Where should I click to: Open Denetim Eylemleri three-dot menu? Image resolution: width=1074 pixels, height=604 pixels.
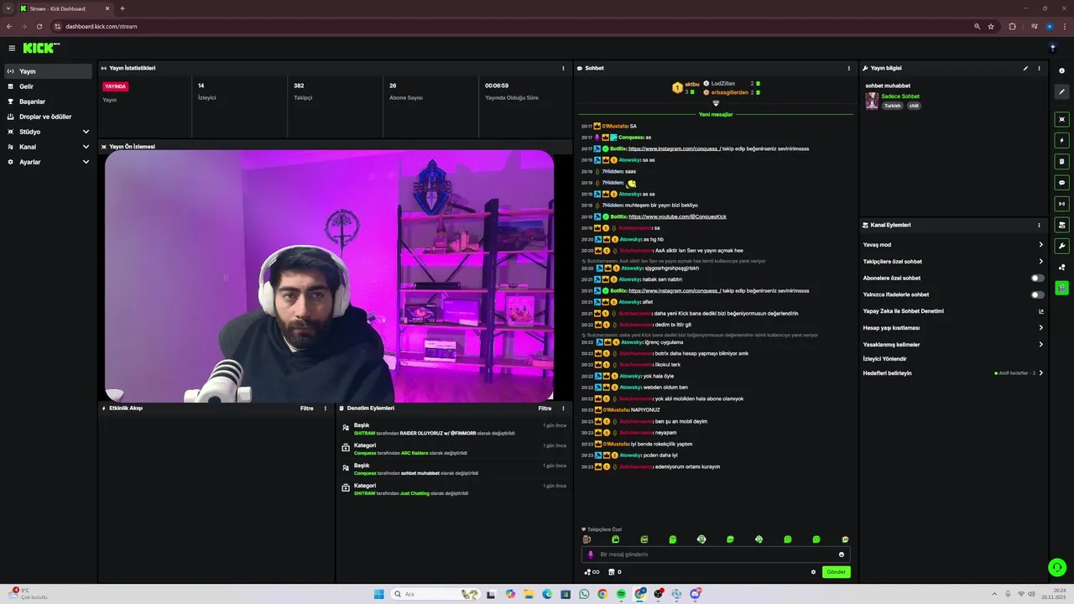[x=563, y=409]
